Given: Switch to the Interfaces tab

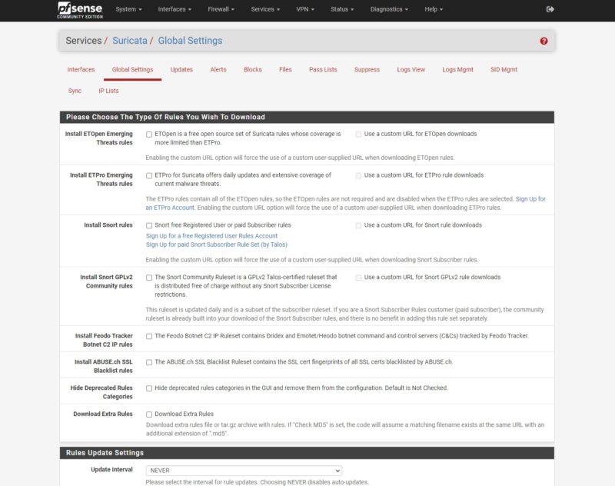Looking at the screenshot, I should tap(81, 69).
